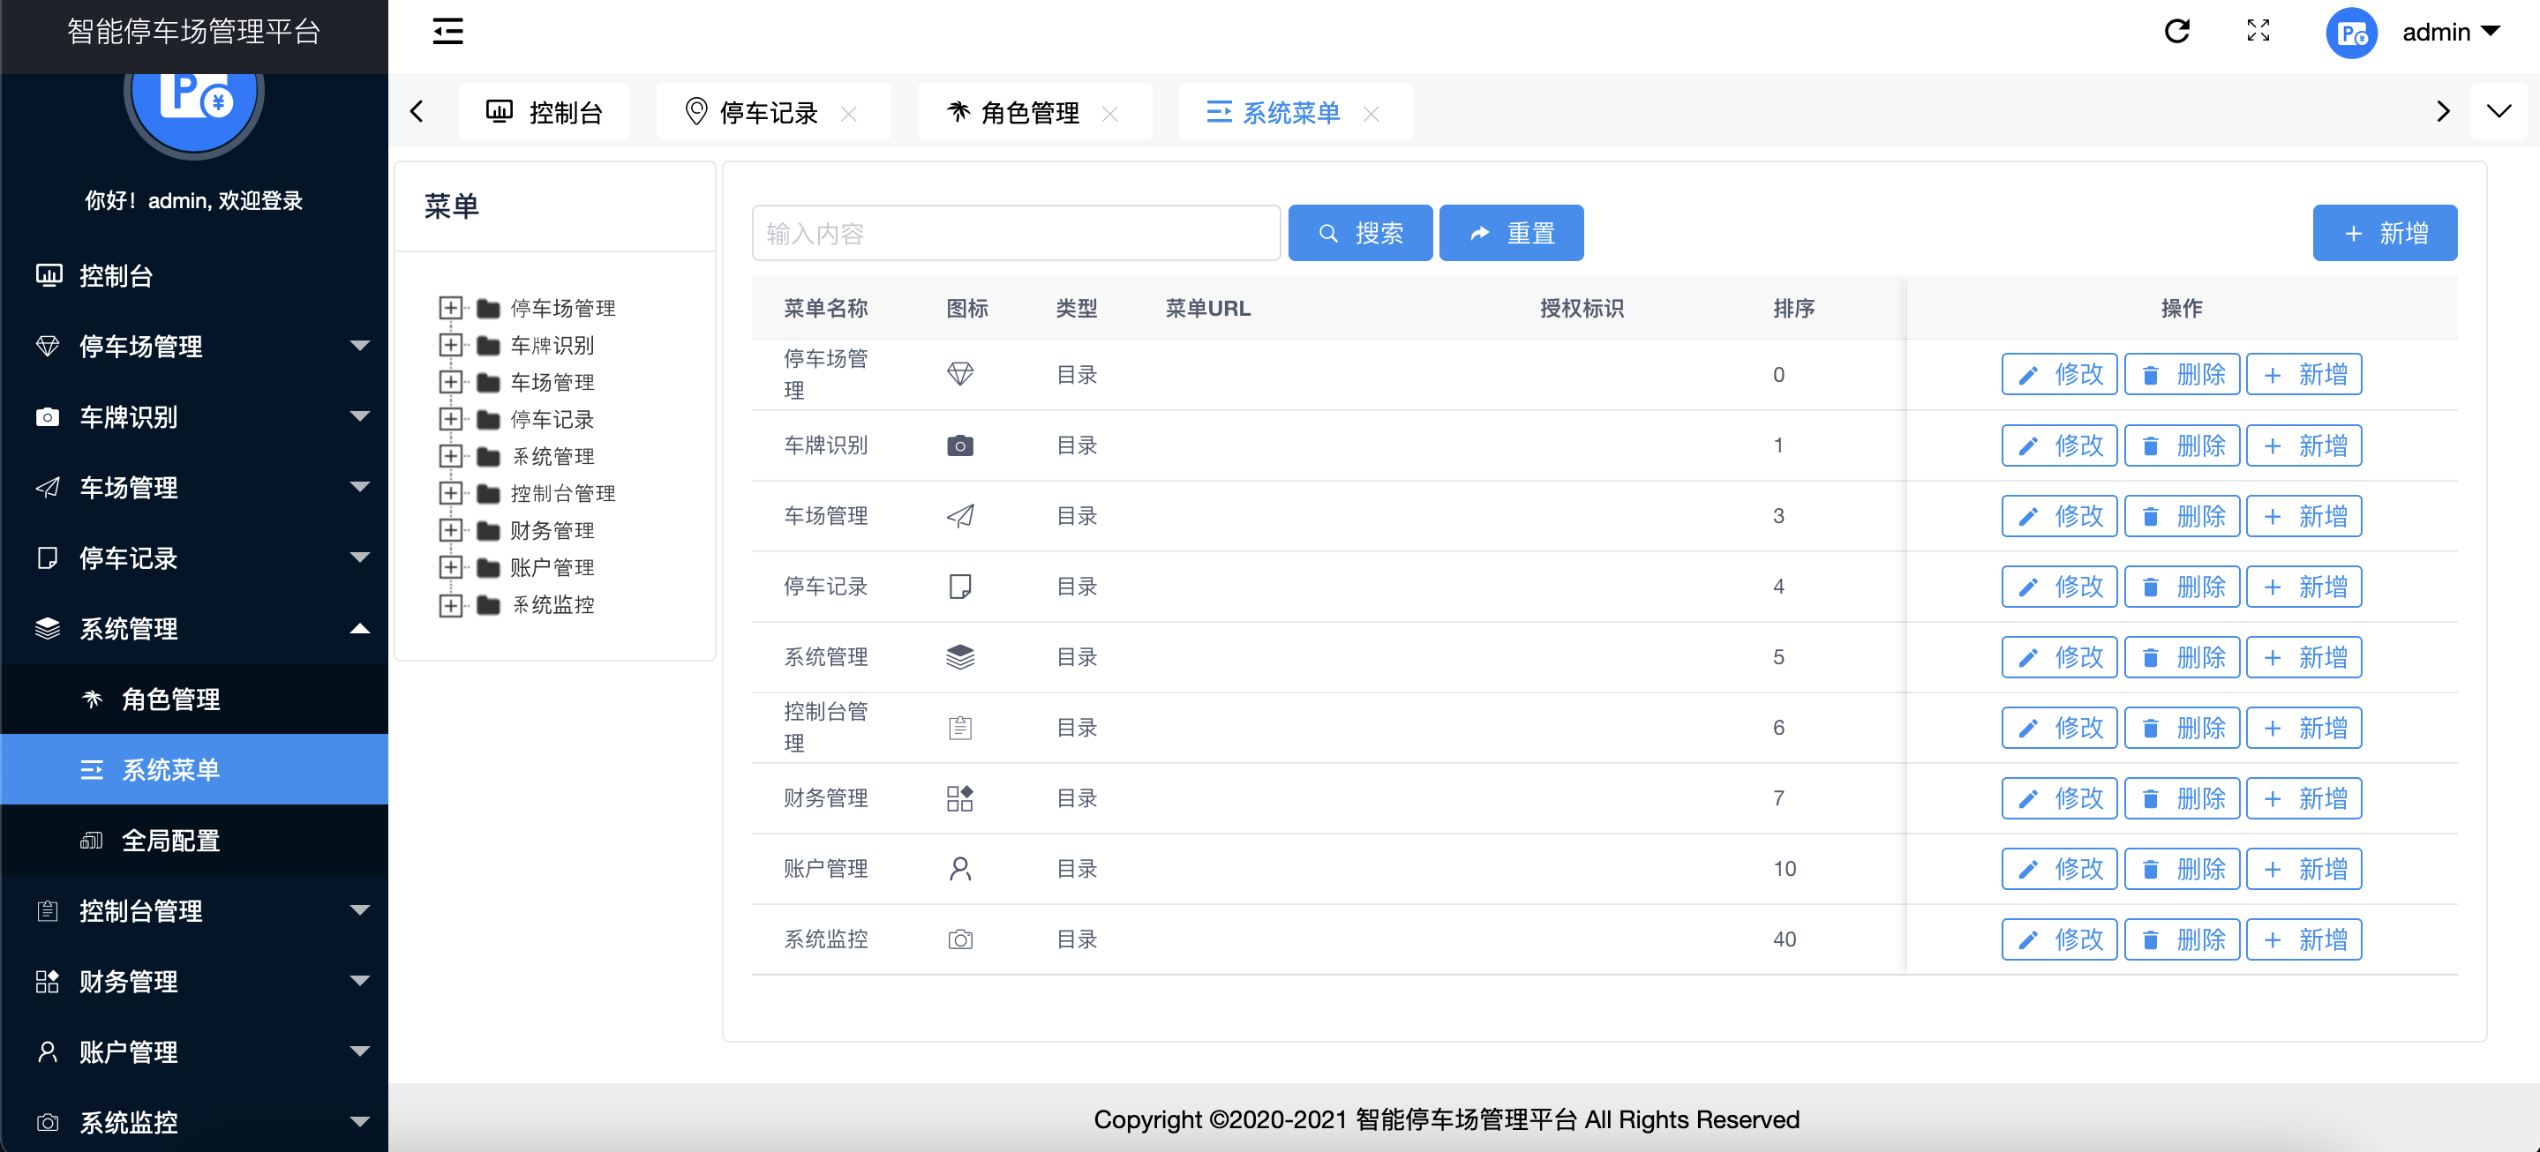2540x1152 pixels.
Task: Open 全局配置 in the sidebar
Action: [x=169, y=840]
